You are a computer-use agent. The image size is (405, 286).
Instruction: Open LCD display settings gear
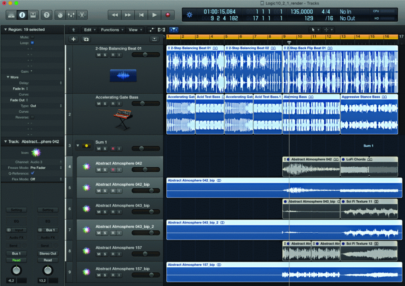coord(189,15)
